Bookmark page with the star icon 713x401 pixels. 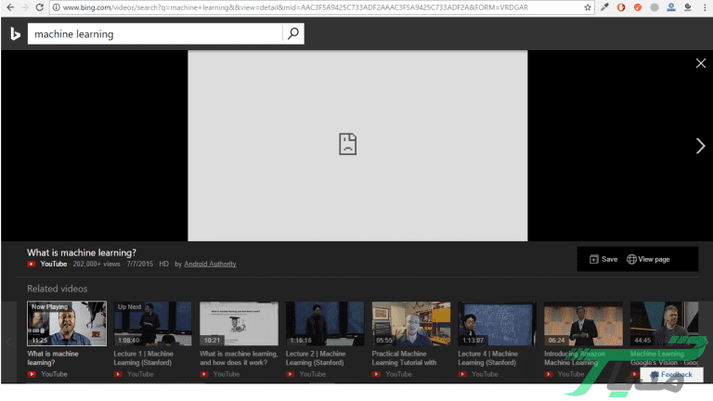[588, 7]
